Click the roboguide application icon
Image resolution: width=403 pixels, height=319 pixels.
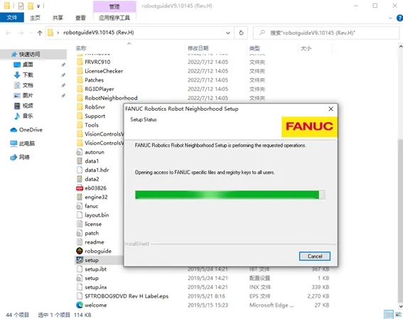click(80, 251)
